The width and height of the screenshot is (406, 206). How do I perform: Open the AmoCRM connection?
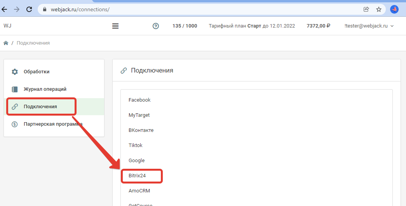(x=139, y=191)
